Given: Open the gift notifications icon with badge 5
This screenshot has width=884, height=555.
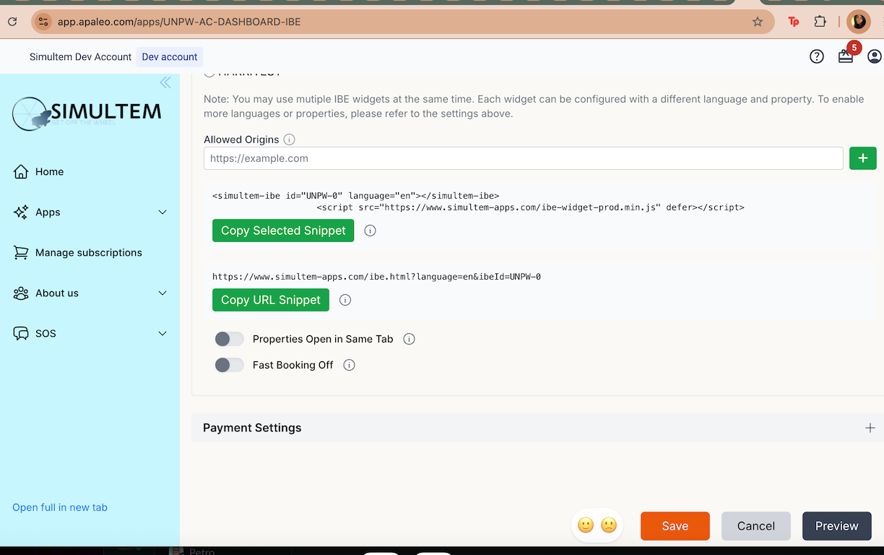Looking at the screenshot, I should pos(846,56).
